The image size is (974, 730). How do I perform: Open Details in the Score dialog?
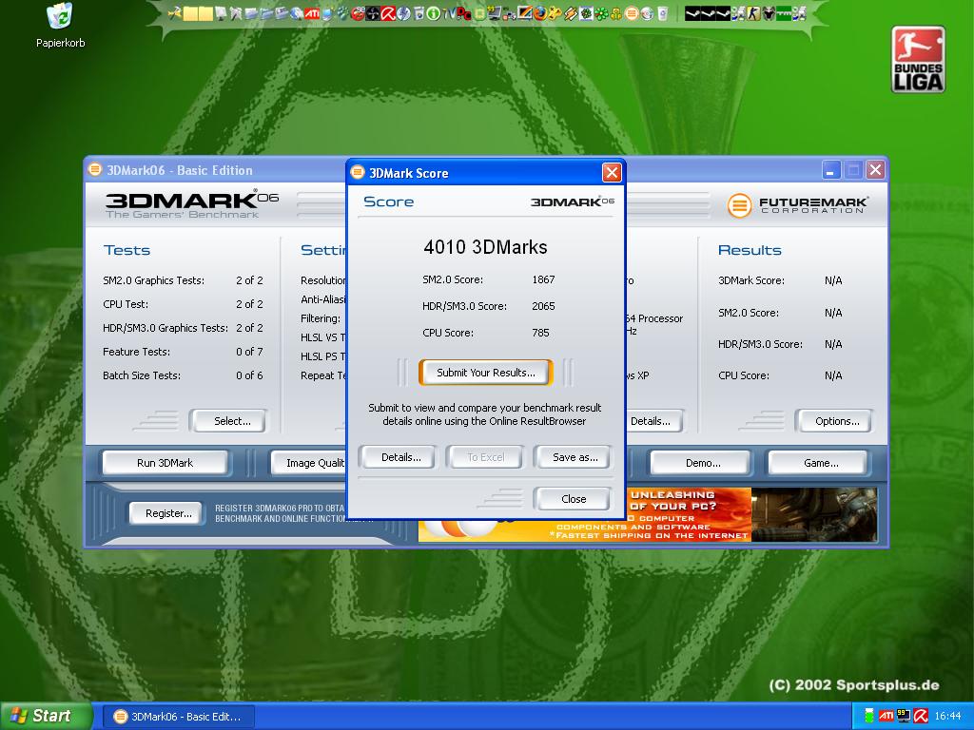tap(400, 457)
